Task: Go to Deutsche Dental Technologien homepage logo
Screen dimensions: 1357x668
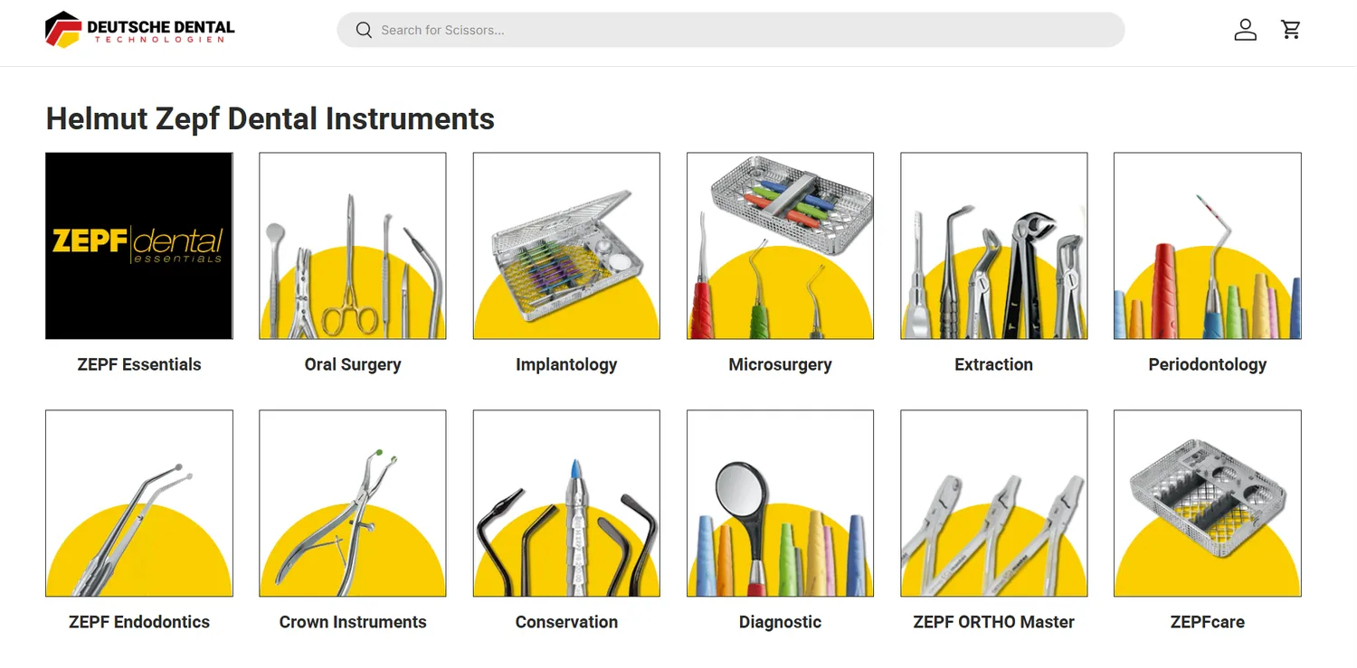Action: click(x=140, y=29)
